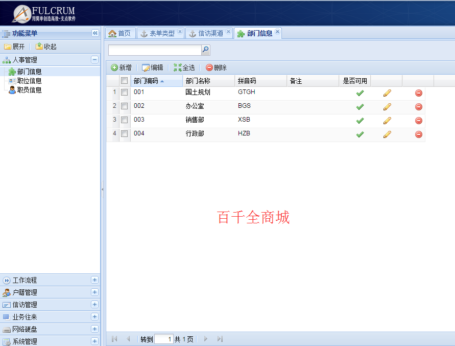
Task: Close the 信访渠道 tab
Action: (229, 31)
